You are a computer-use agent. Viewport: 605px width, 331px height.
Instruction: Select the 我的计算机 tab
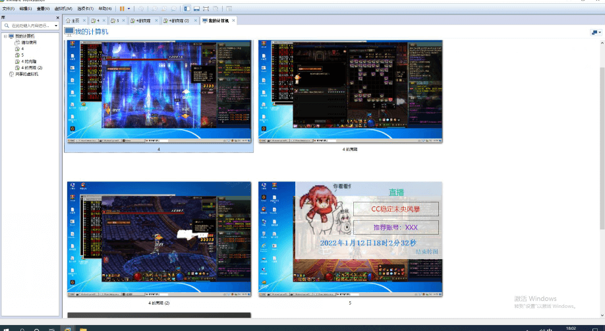(219, 20)
